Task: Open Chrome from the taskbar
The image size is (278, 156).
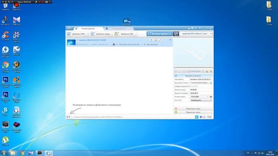Action: click(22, 153)
